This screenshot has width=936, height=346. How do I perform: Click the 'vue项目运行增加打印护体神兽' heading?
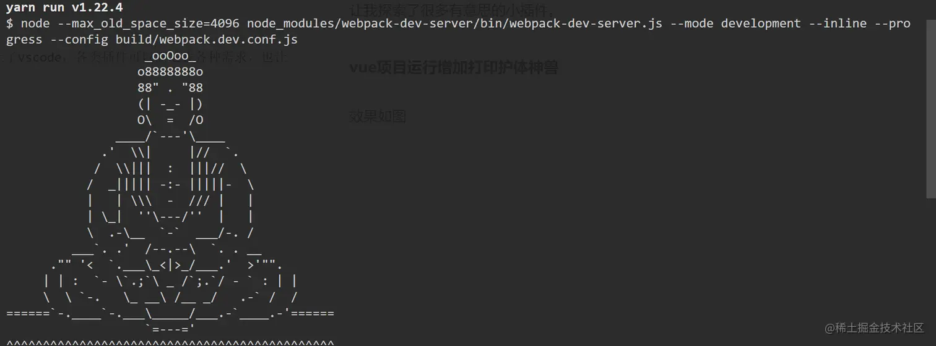coord(454,68)
